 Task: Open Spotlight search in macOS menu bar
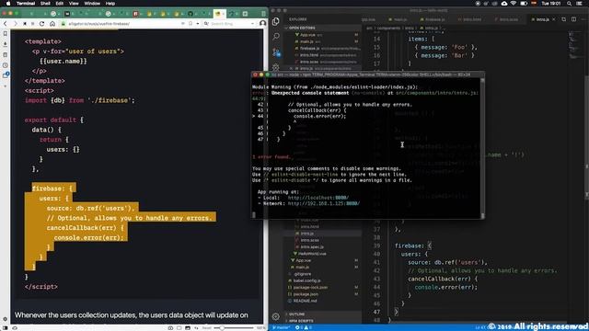[x=569, y=4]
